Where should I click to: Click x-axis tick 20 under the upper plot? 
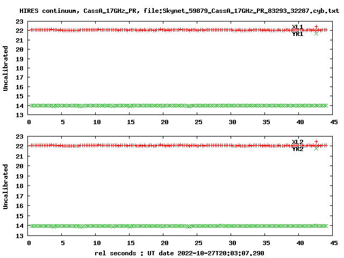(164, 122)
